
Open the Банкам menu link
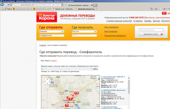[156, 21]
